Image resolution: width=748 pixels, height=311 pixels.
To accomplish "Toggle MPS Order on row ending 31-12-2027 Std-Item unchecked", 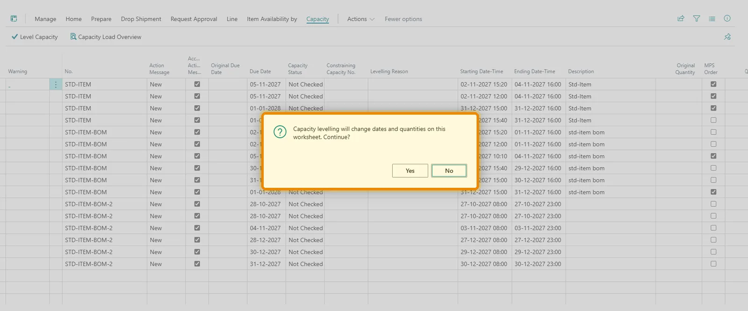I will click(x=713, y=120).
